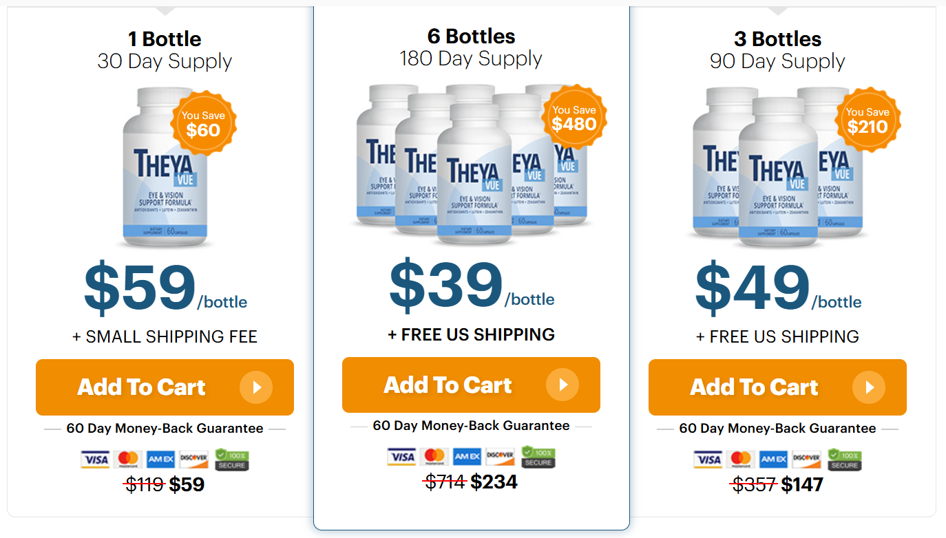Click 60 Day Money-Back Guarantee under 3 Bottles
The image size is (946, 538).
[777, 429]
